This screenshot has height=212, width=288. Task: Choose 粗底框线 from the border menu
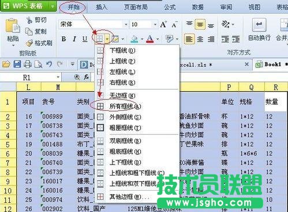coord(137,151)
